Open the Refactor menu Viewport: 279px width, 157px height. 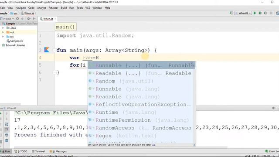tap(53, 8)
